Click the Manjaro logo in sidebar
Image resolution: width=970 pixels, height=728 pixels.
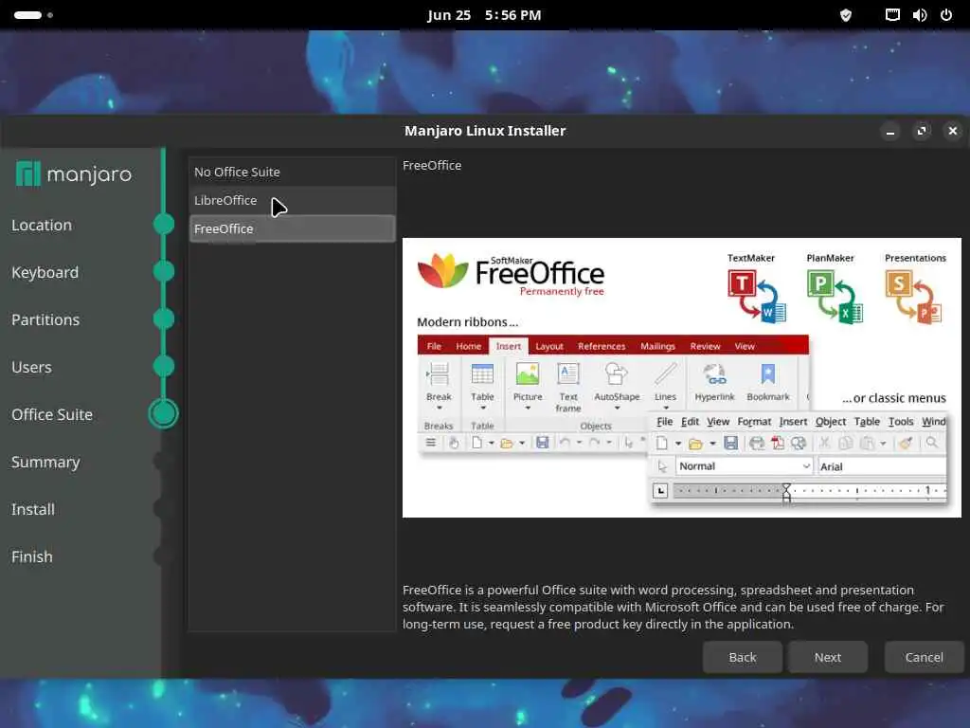pos(74,174)
